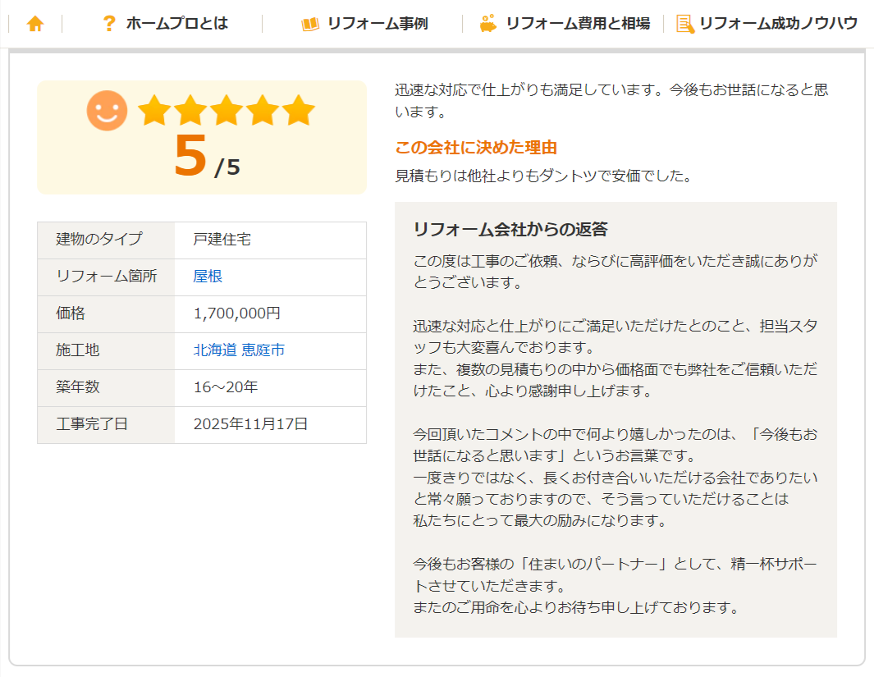The width and height of the screenshot is (874, 677).
Task: Open the 北海道 location link
Action: tap(215, 350)
